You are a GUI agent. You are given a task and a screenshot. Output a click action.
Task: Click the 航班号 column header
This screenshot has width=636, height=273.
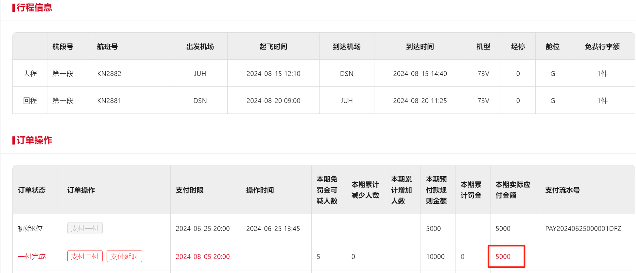(x=107, y=47)
